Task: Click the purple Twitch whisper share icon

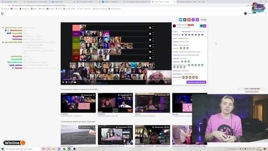Action: (x=197, y=20)
